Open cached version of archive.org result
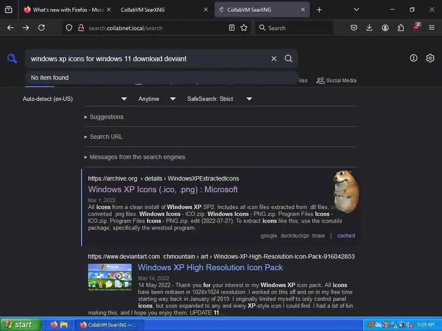Screen dimensions: 442x331 coord(346,236)
